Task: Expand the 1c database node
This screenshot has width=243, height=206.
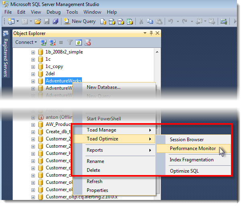Action: coord(33,60)
